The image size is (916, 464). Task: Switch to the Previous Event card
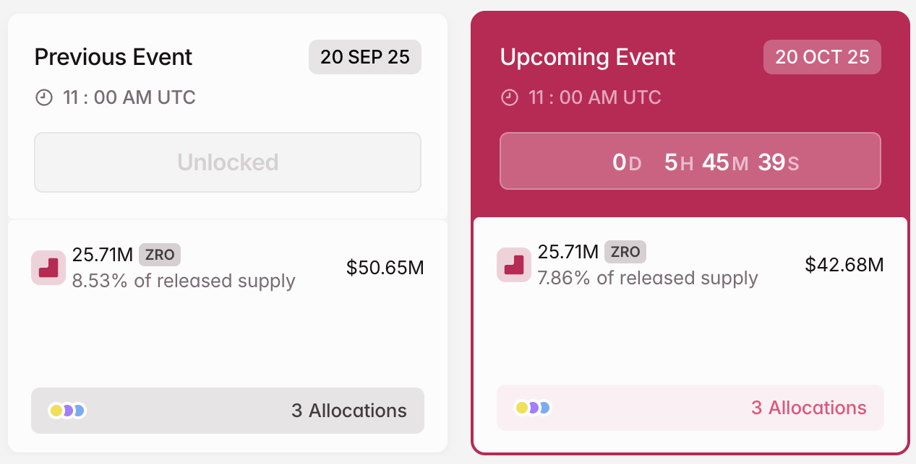tap(114, 57)
